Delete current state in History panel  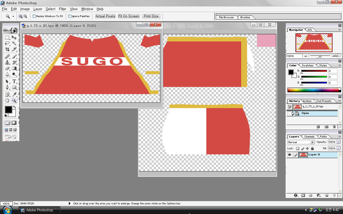pyautogui.click(x=334, y=127)
